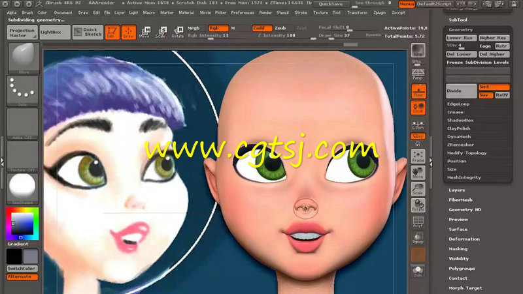The image size is (523, 294).
Task: Toggle Local transformations button
Action: tap(418, 108)
